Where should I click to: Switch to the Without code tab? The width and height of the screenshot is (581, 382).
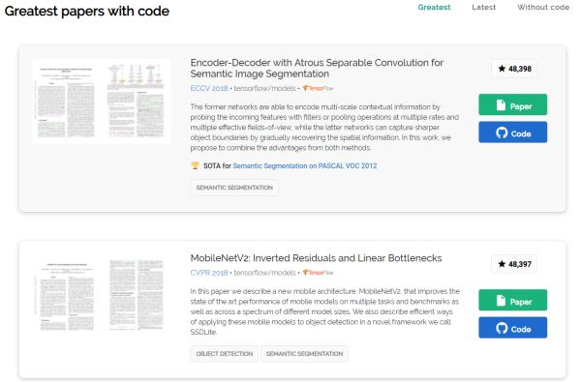coord(543,7)
